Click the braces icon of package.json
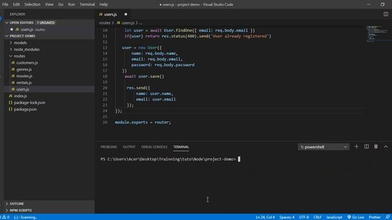This screenshot has width=392, height=220. coord(10,109)
